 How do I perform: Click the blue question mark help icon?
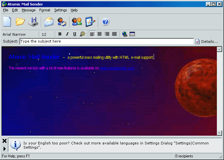pos(106,22)
